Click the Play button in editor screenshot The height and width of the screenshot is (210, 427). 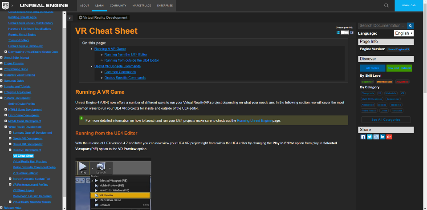click(x=84, y=168)
